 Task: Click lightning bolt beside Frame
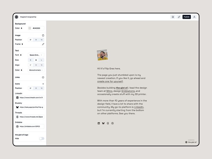tap(22, 44)
